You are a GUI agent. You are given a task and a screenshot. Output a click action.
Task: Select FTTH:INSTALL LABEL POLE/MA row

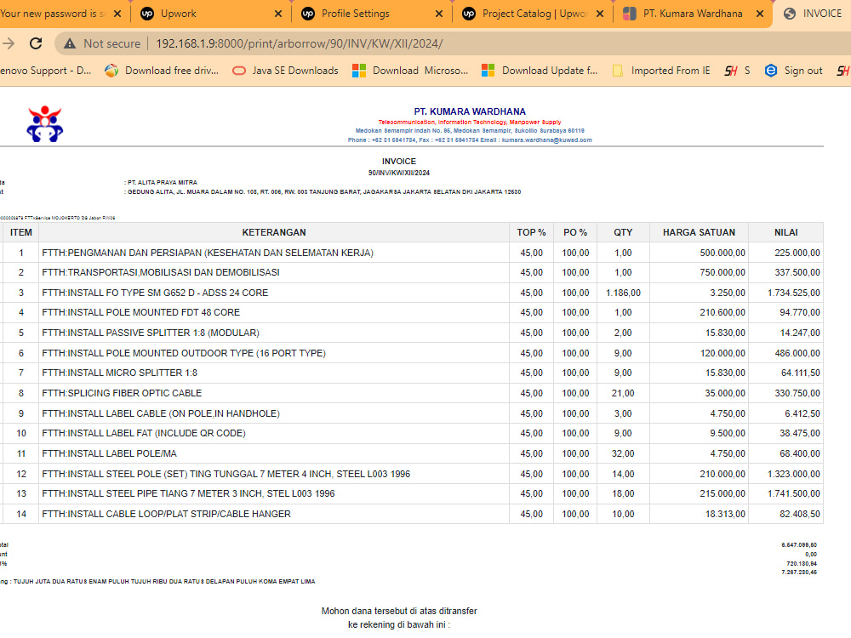click(x=411, y=453)
